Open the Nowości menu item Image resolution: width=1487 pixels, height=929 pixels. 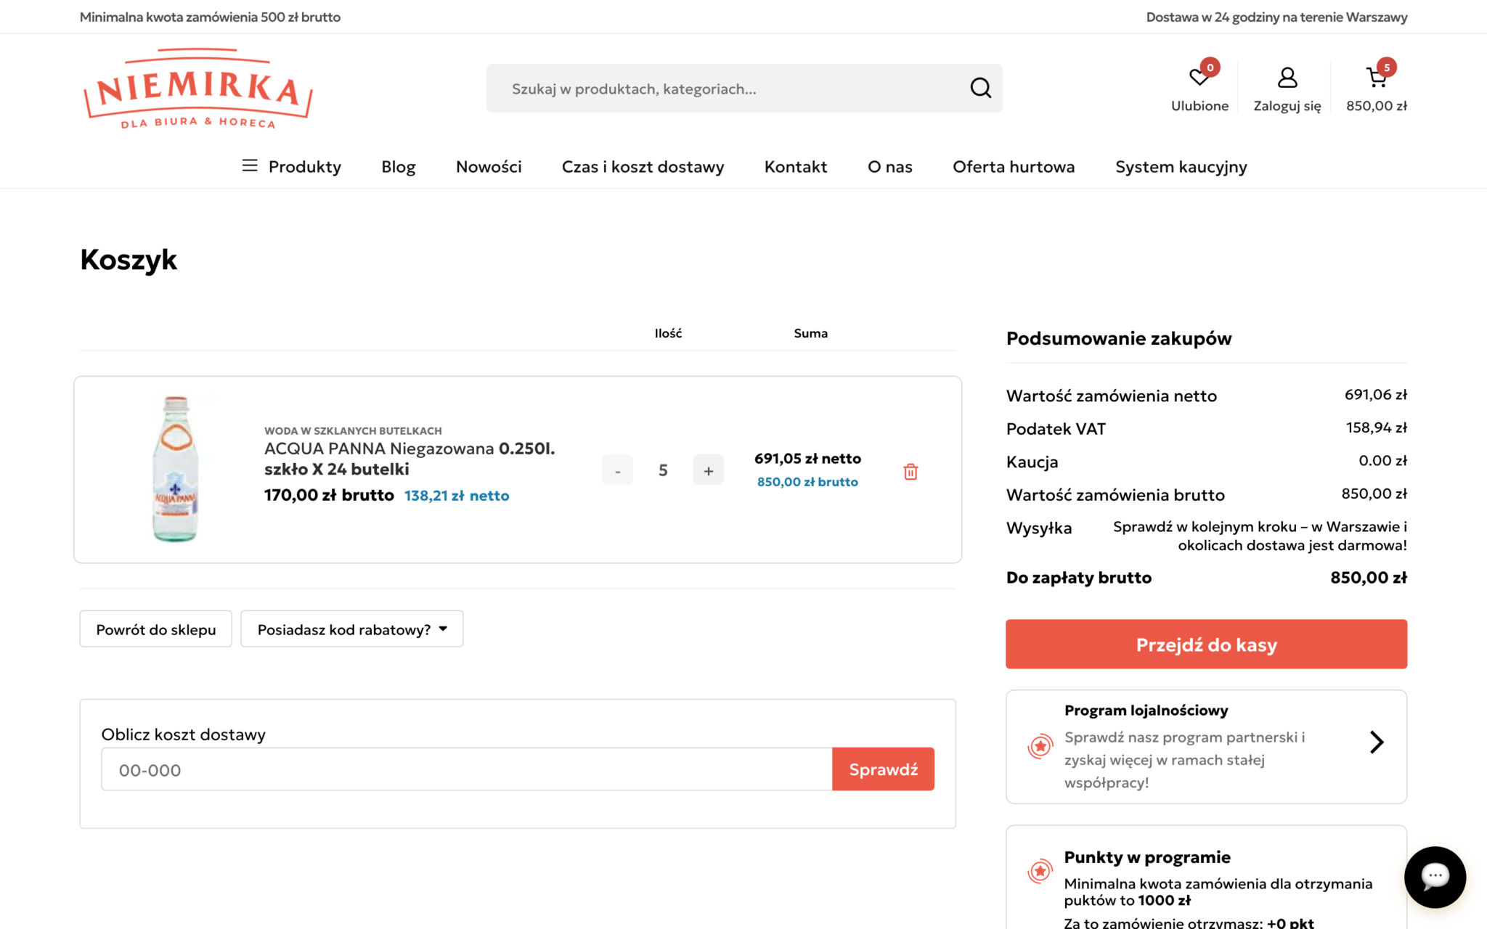[489, 167]
